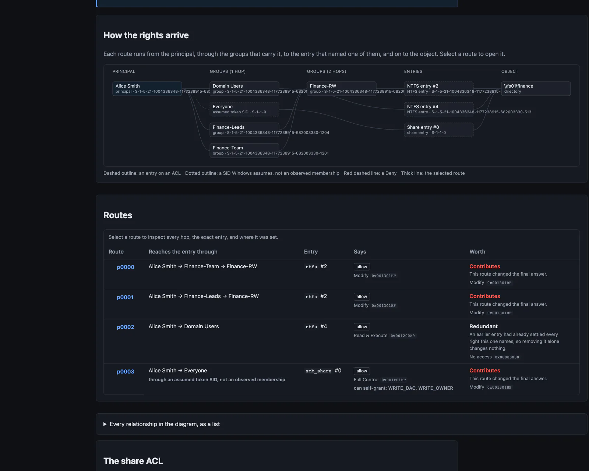Click the 'Worth' column header
Viewport: 589px width, 471px height.
point(477,252)
